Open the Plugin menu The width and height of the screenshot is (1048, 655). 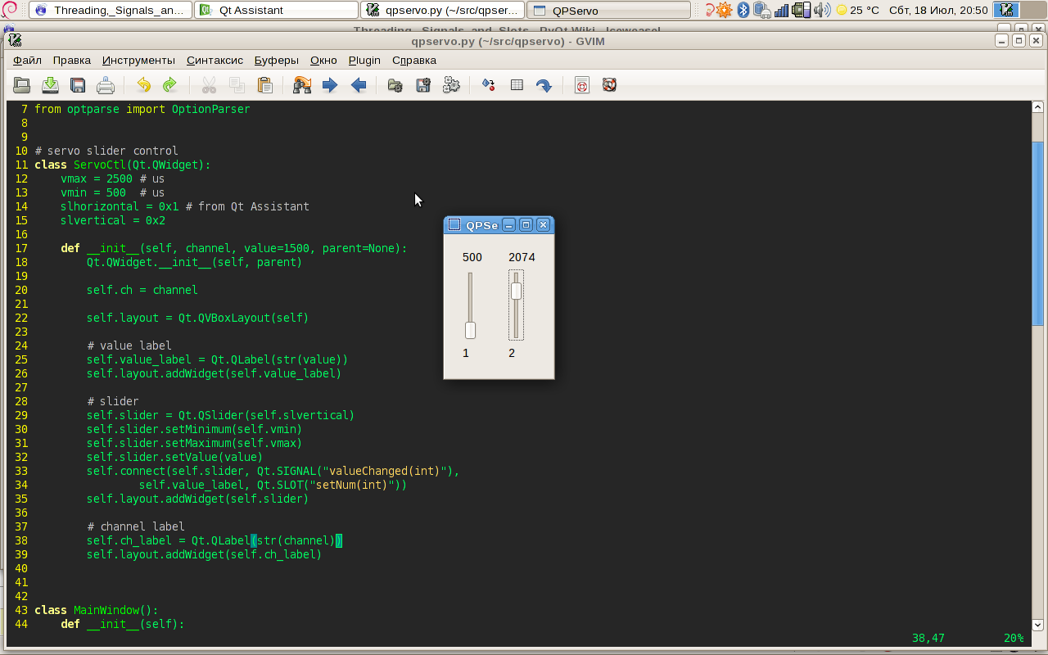pos(364,60)
